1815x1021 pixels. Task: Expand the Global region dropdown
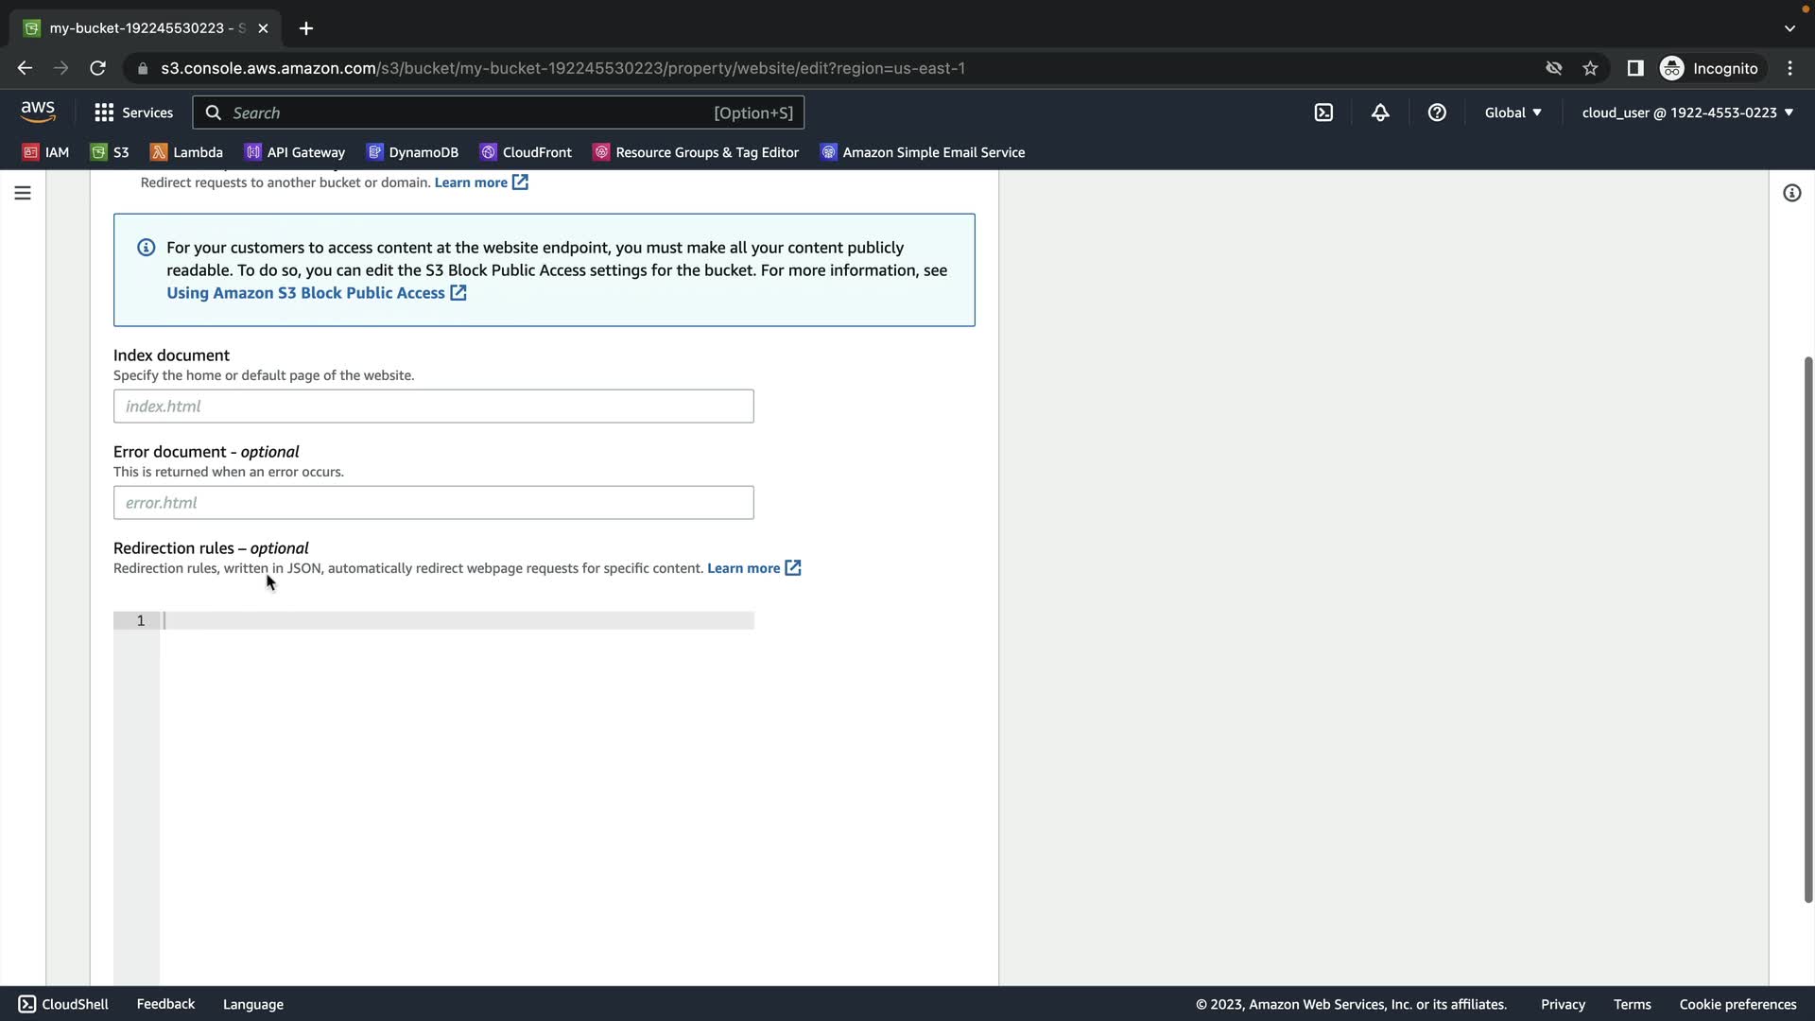click(x=1512, y=112)
